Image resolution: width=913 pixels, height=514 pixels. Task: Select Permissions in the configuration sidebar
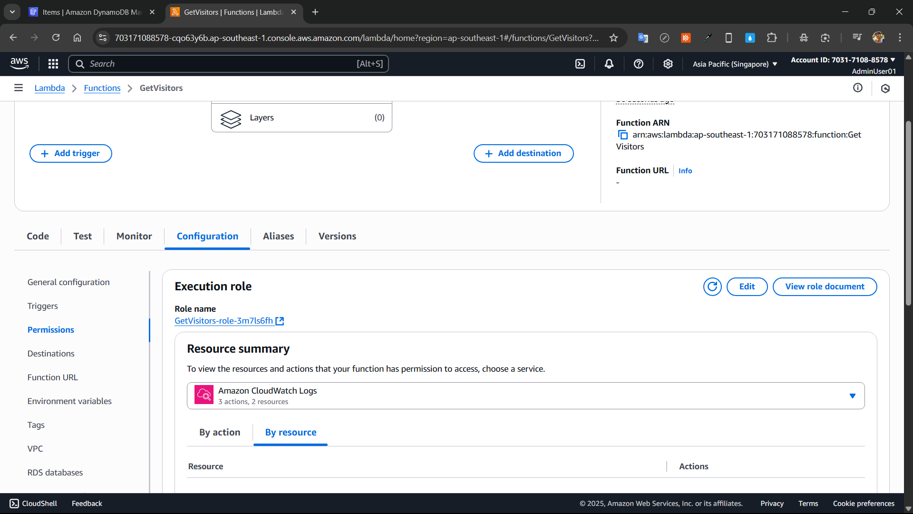[x=51, y=330]
